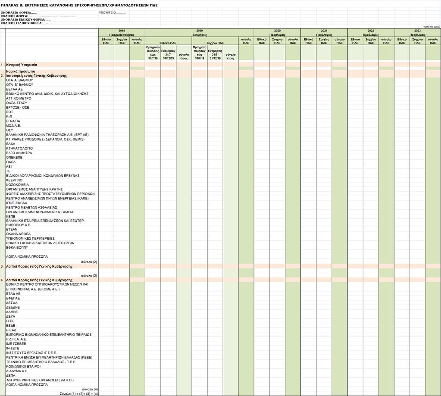Image resolution: width=441 pixels, height=396 pixels.
Task: Click the 2020 Προβλέψεις header
Action: (277, 33)
